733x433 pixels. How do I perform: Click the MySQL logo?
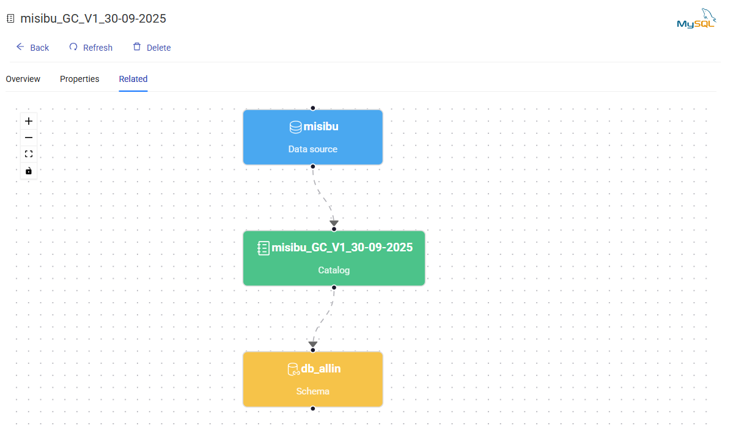(x=696, y=20)
